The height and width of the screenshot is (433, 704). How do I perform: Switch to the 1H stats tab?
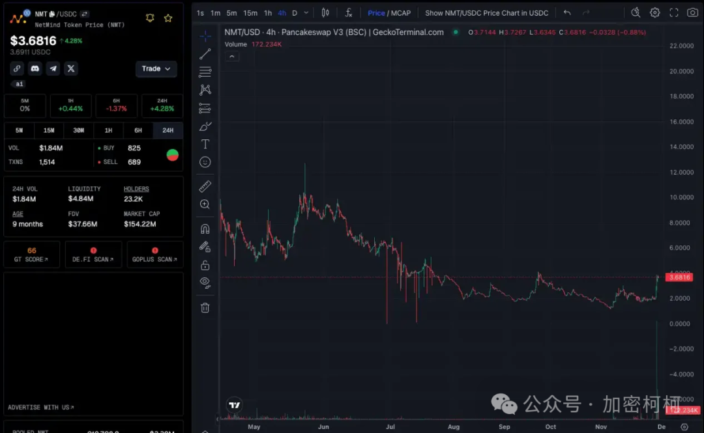109,130
